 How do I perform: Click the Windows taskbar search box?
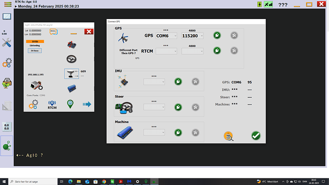click(x=33, y=182)
